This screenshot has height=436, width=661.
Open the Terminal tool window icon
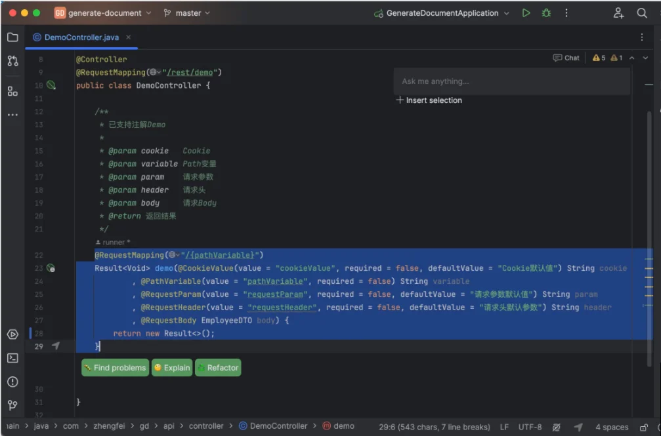click(12, 358)
